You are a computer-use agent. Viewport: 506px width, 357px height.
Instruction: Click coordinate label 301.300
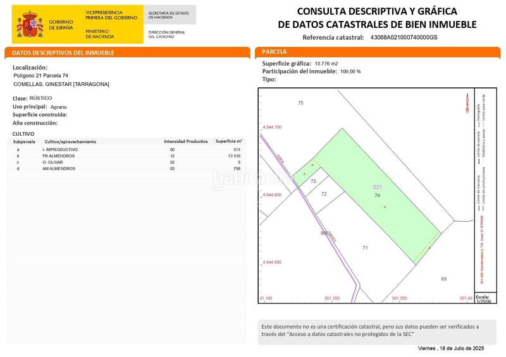click(x=399, y=298)
